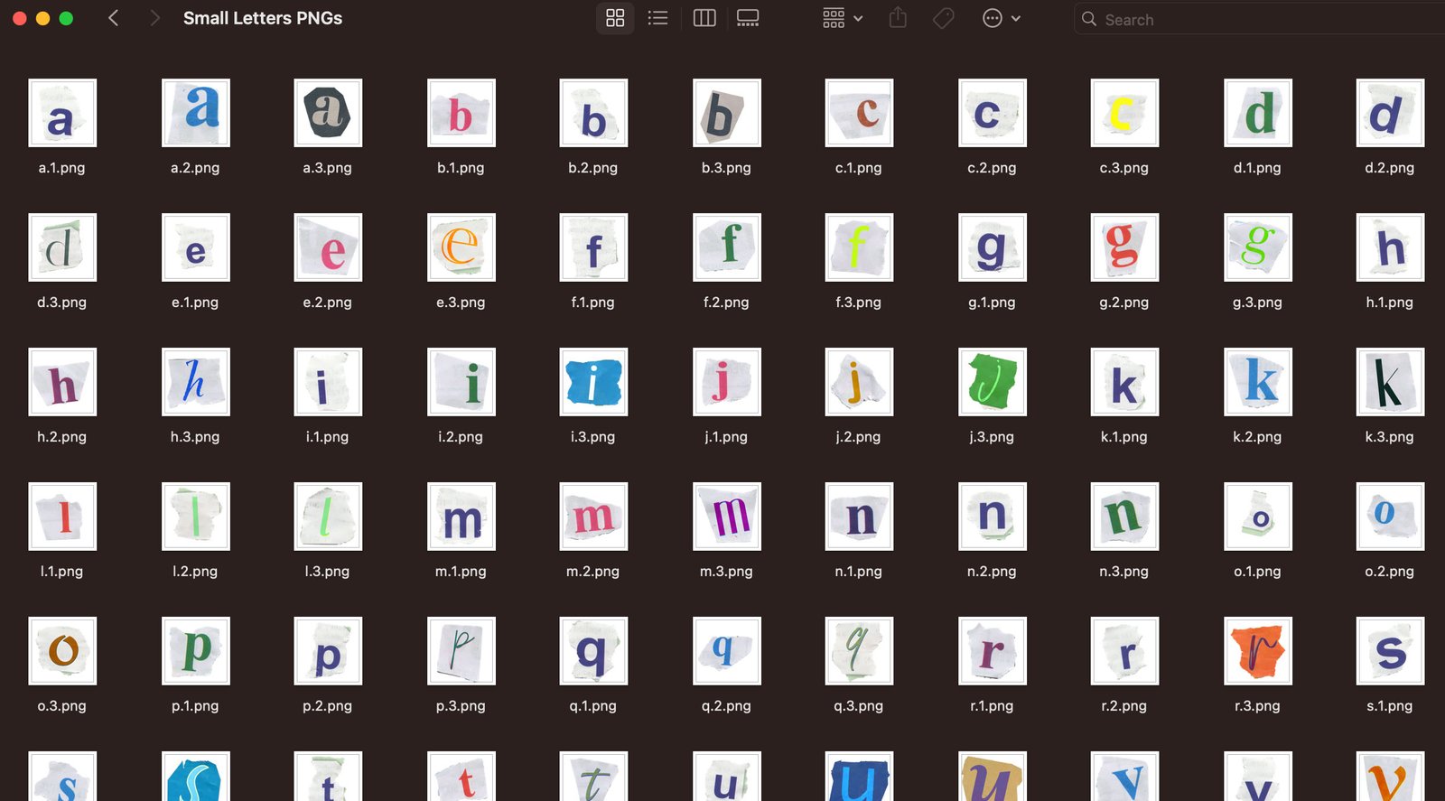The width and height of the screenshot is (1445, 801).
Task: Select the d.2.png thumbnail
Action: pos(1390,113)
